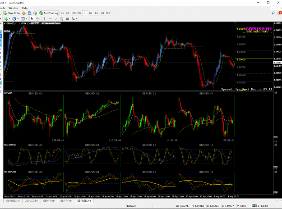Viewport: 282px width, 209px height.
Task: Click the V: 1848 volume status field
Action: (x=241, y=206)
